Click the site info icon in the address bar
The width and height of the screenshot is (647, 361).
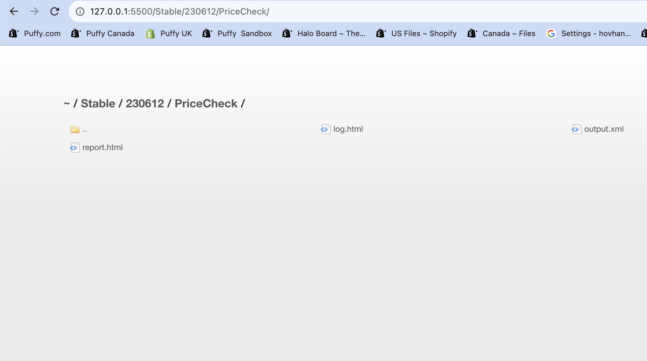(x=80, y=12)
